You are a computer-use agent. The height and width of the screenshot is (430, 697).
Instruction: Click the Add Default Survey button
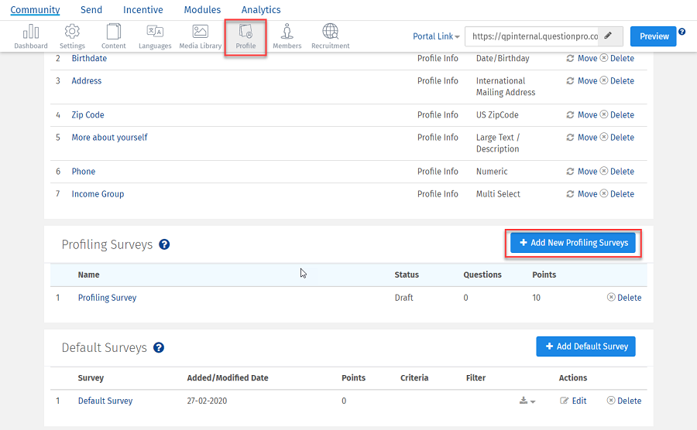pyautogui.click(x=585, y=346)
